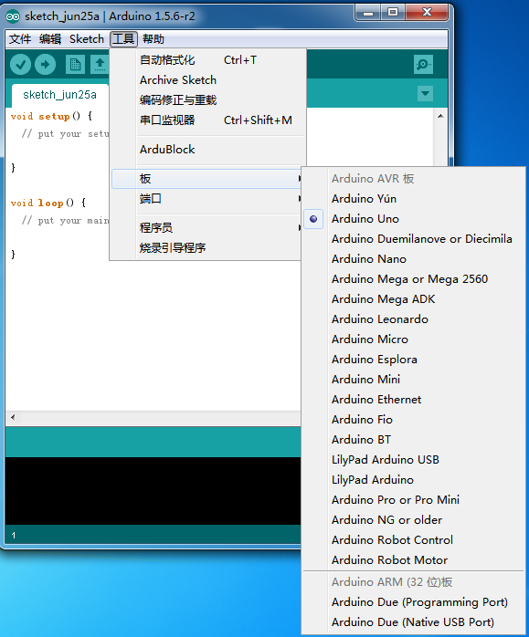Open the 编辑 menu

[x=50, y=39]
